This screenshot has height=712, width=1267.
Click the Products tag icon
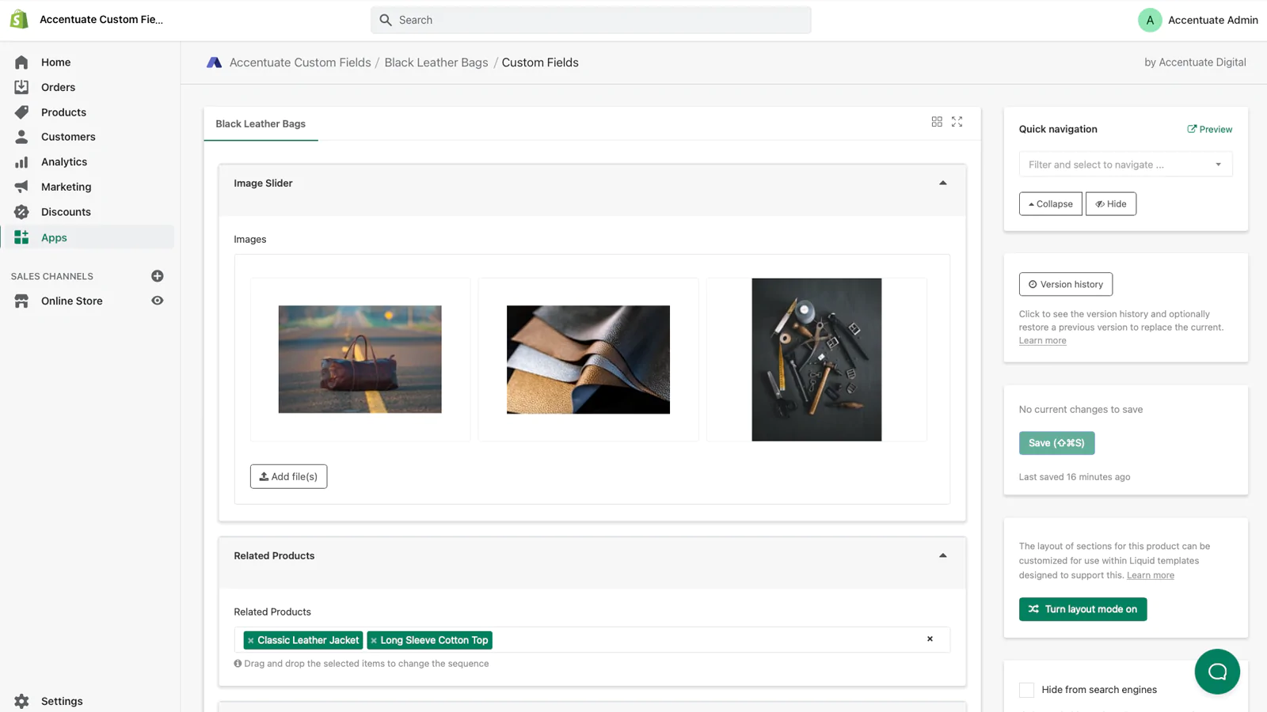pyautogui.click(x=21, y=112)
